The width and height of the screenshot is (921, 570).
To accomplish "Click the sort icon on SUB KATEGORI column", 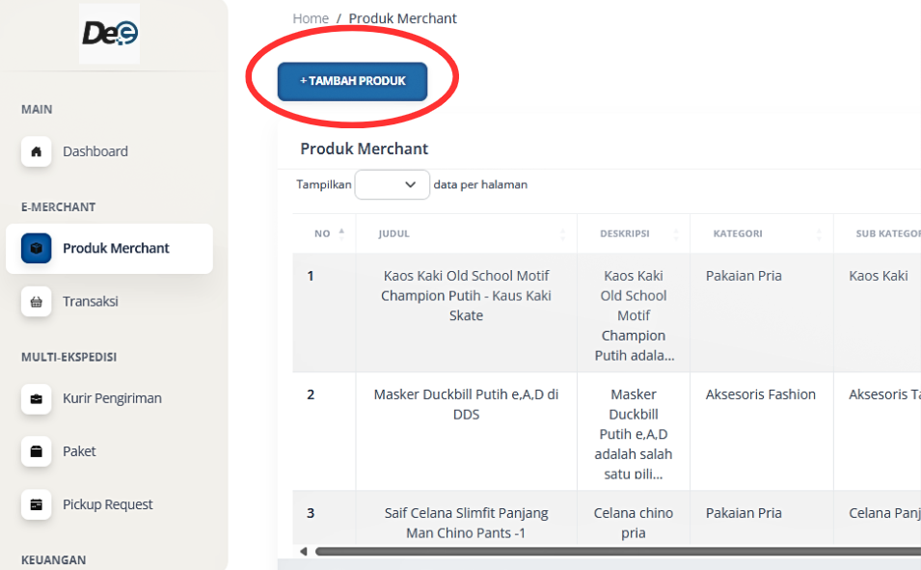I will (916, 233).
